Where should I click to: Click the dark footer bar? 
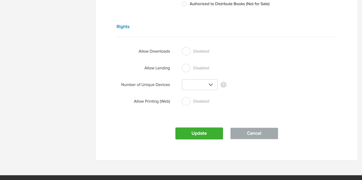[x=181, y=178]
